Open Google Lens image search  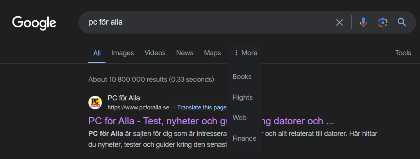(382, 23)
